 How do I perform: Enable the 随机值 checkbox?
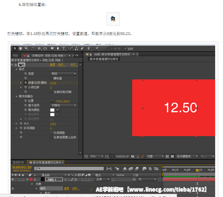[x=52, y=78]
